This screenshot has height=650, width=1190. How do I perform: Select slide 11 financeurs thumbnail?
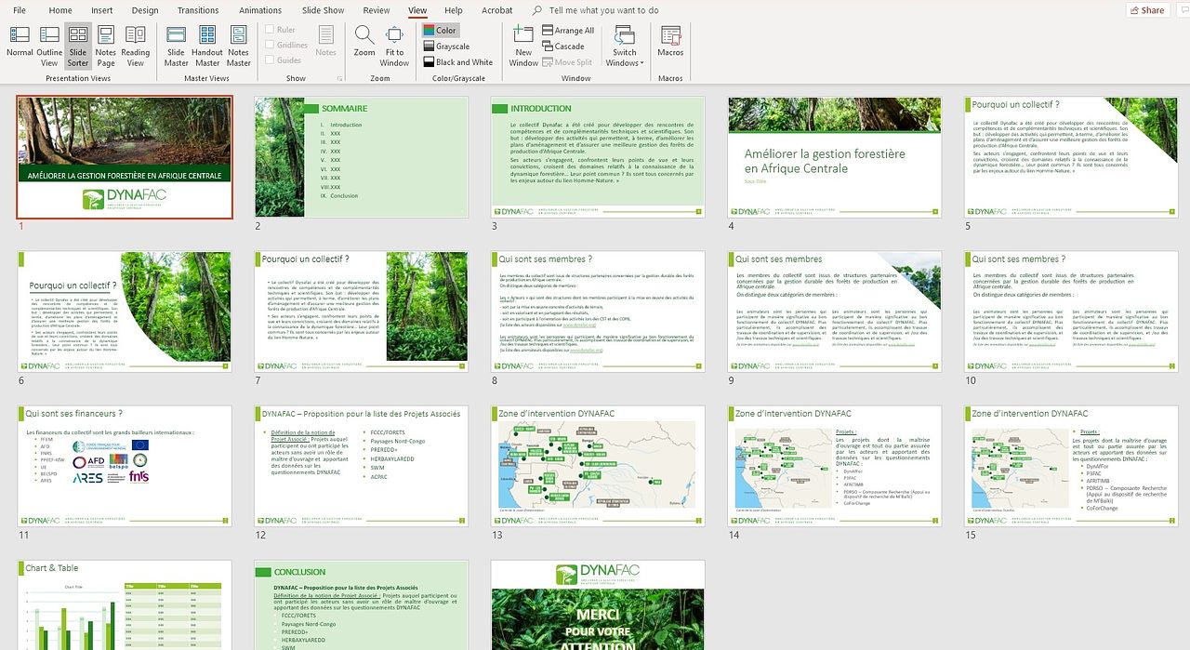pos(125,466)
